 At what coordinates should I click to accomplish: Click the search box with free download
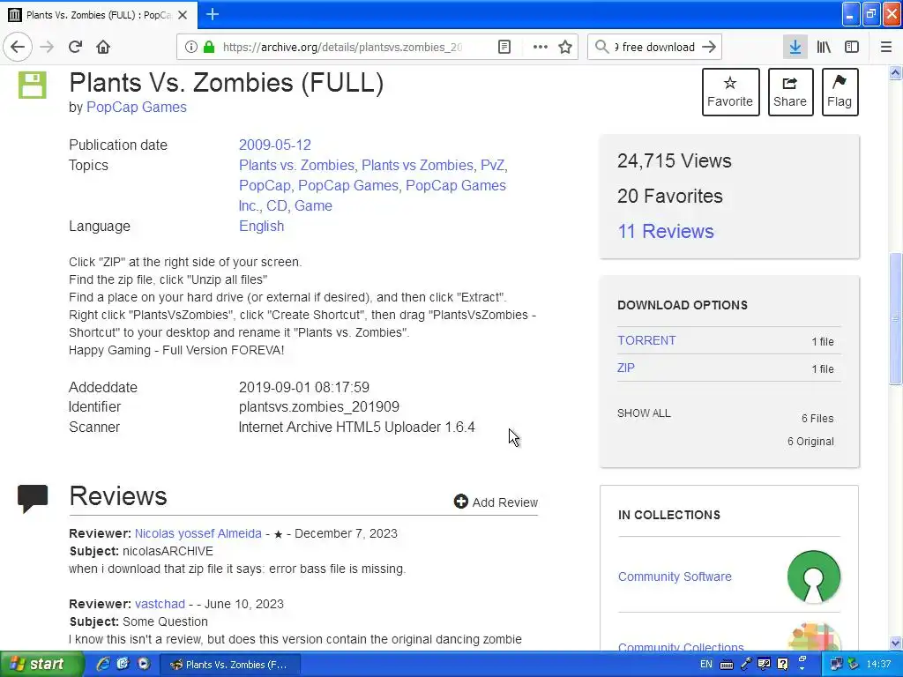[x=654, y=47]
